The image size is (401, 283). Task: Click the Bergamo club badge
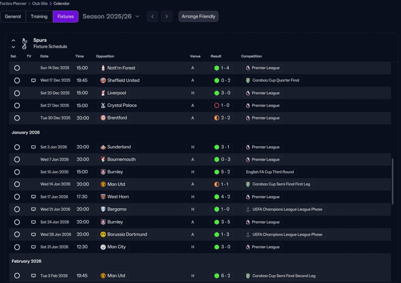pyautogui.click(x=103, y=209)
